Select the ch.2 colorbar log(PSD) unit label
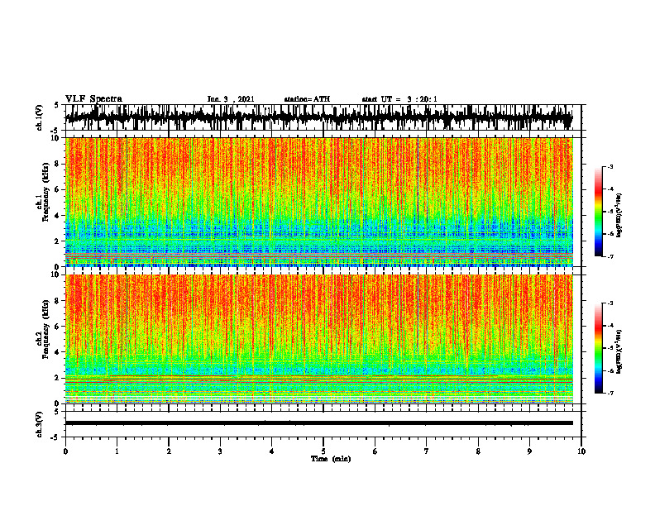Screen dimensions: 655x506 click(619, 352)
